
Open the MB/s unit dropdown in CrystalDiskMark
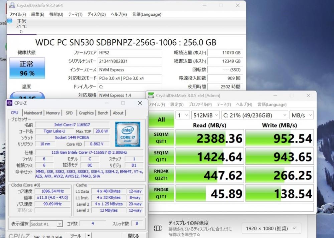tap(301, 115)
